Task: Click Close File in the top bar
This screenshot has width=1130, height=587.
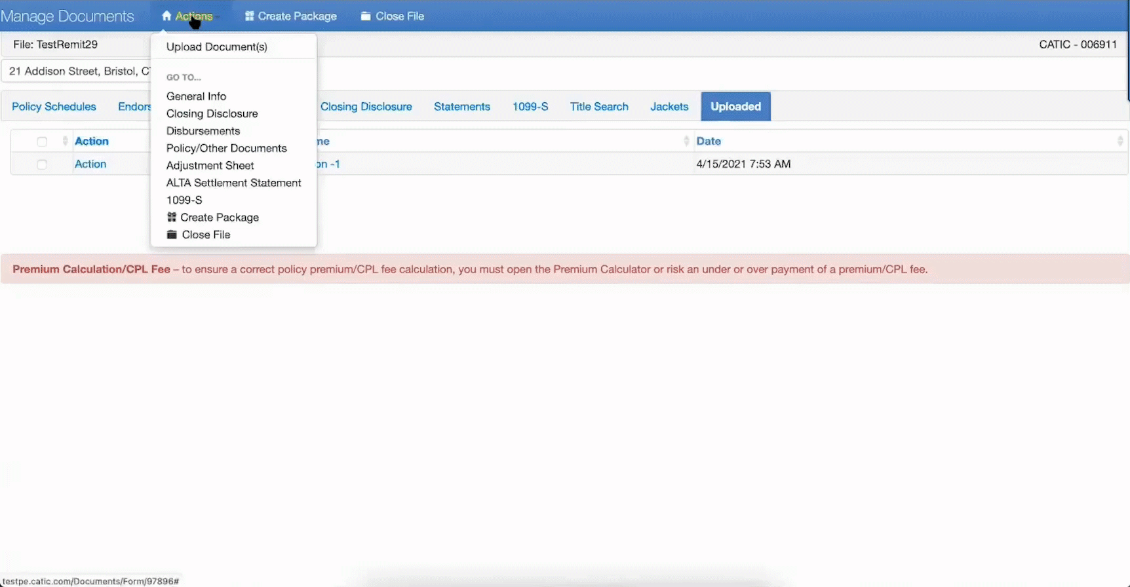Action: coord(400,16)
